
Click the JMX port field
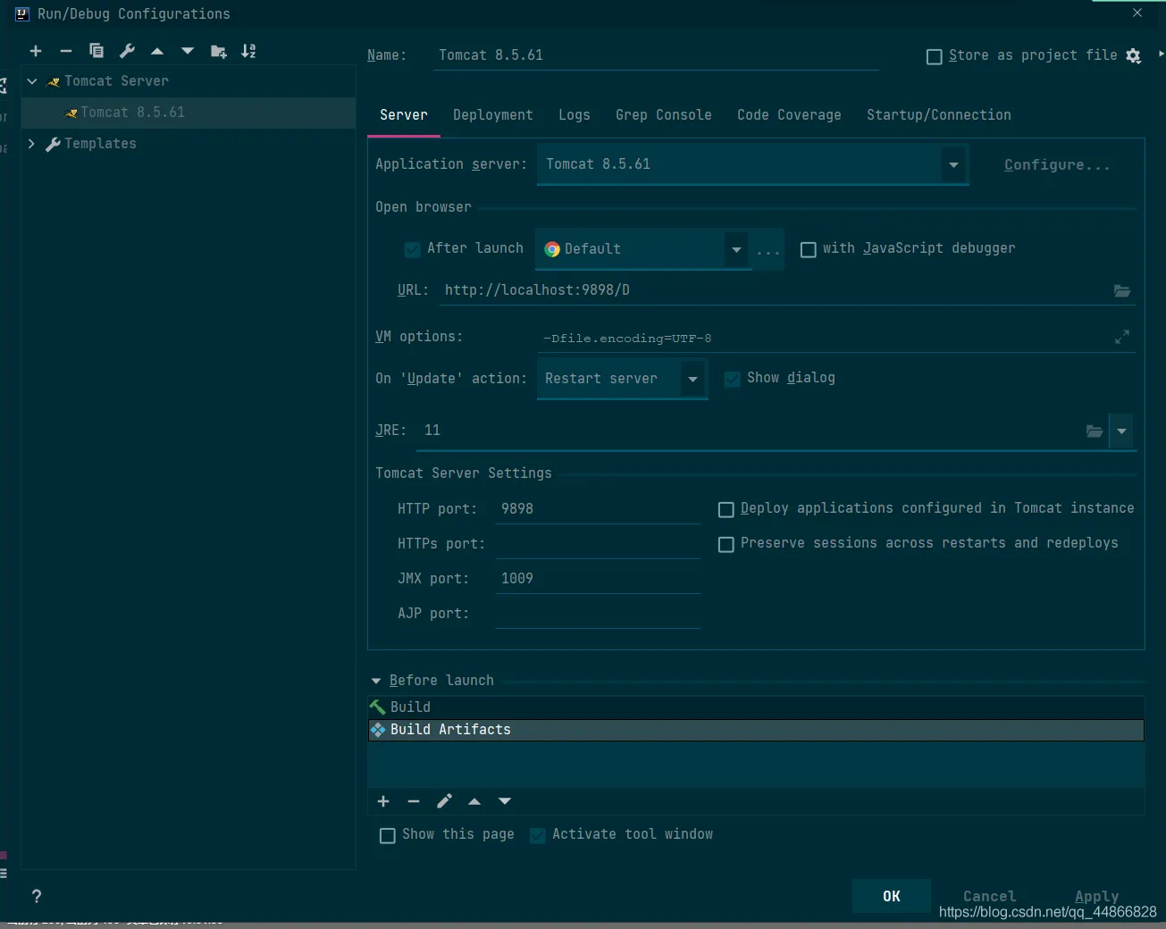[598, 579]
